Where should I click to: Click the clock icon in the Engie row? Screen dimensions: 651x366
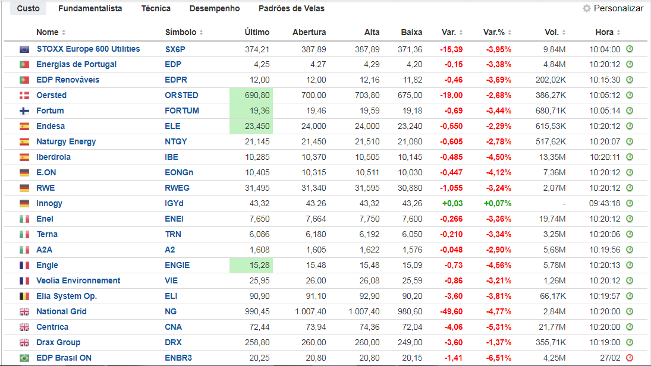pos(630,265)
